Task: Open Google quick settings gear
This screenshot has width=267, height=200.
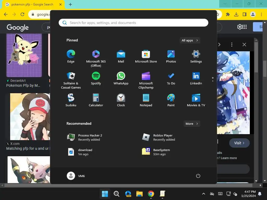Action: [x=240, y=27]
